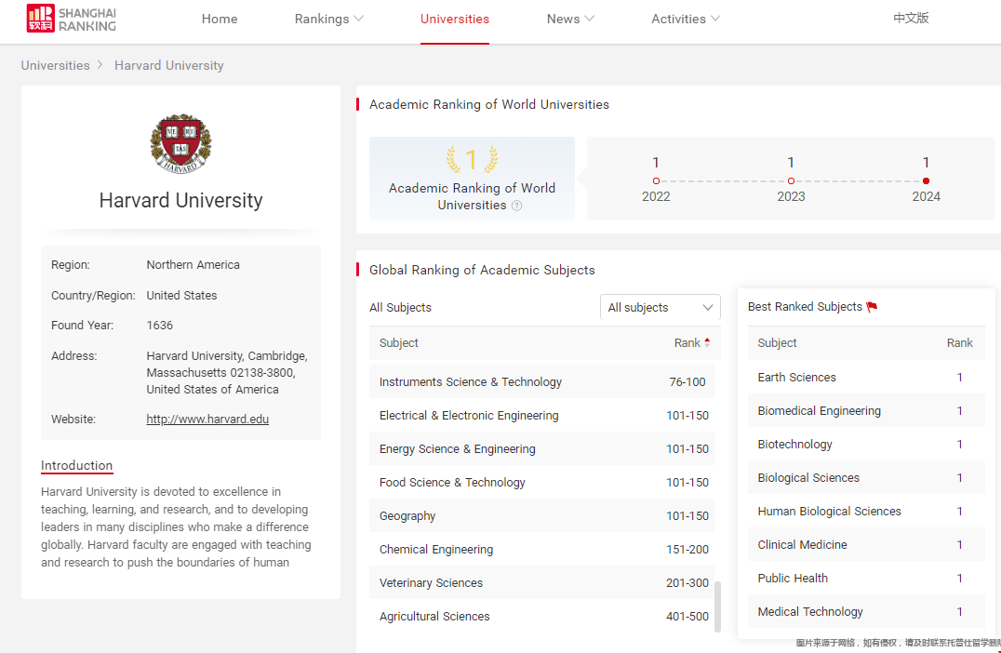Select the Geography subject row
The width and height of the screenshot is (1001, 653).
pyautogui.click(x=541, y=515)
